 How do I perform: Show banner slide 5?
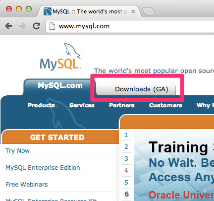(x=126, y=182)
